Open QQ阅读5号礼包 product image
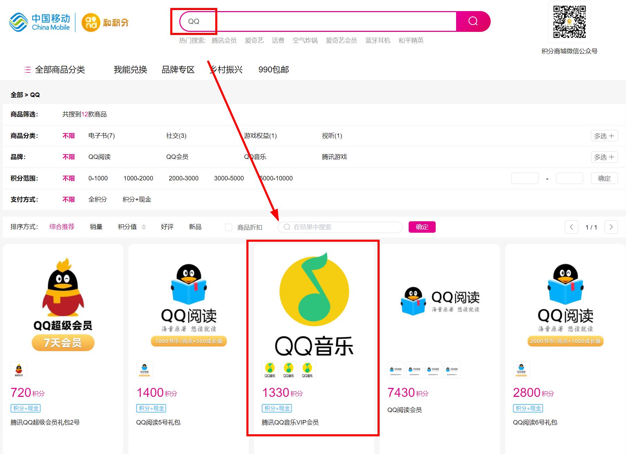Image resolution: width=626 pixels, height=454 pixels. [189, 304]
